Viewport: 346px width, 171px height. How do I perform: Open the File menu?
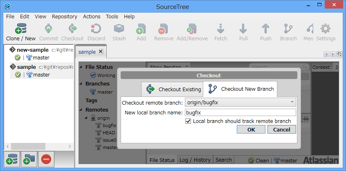[x=10, y=16]
